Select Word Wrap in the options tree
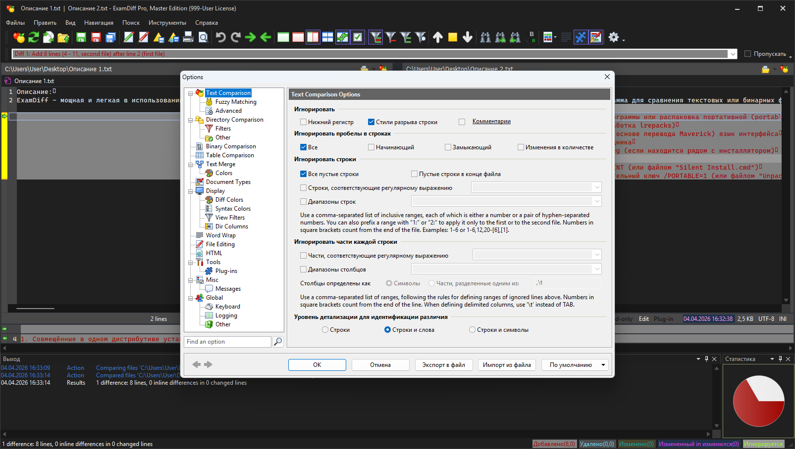The height and width of the screenshot is (449, 795). tap(221, 235)
